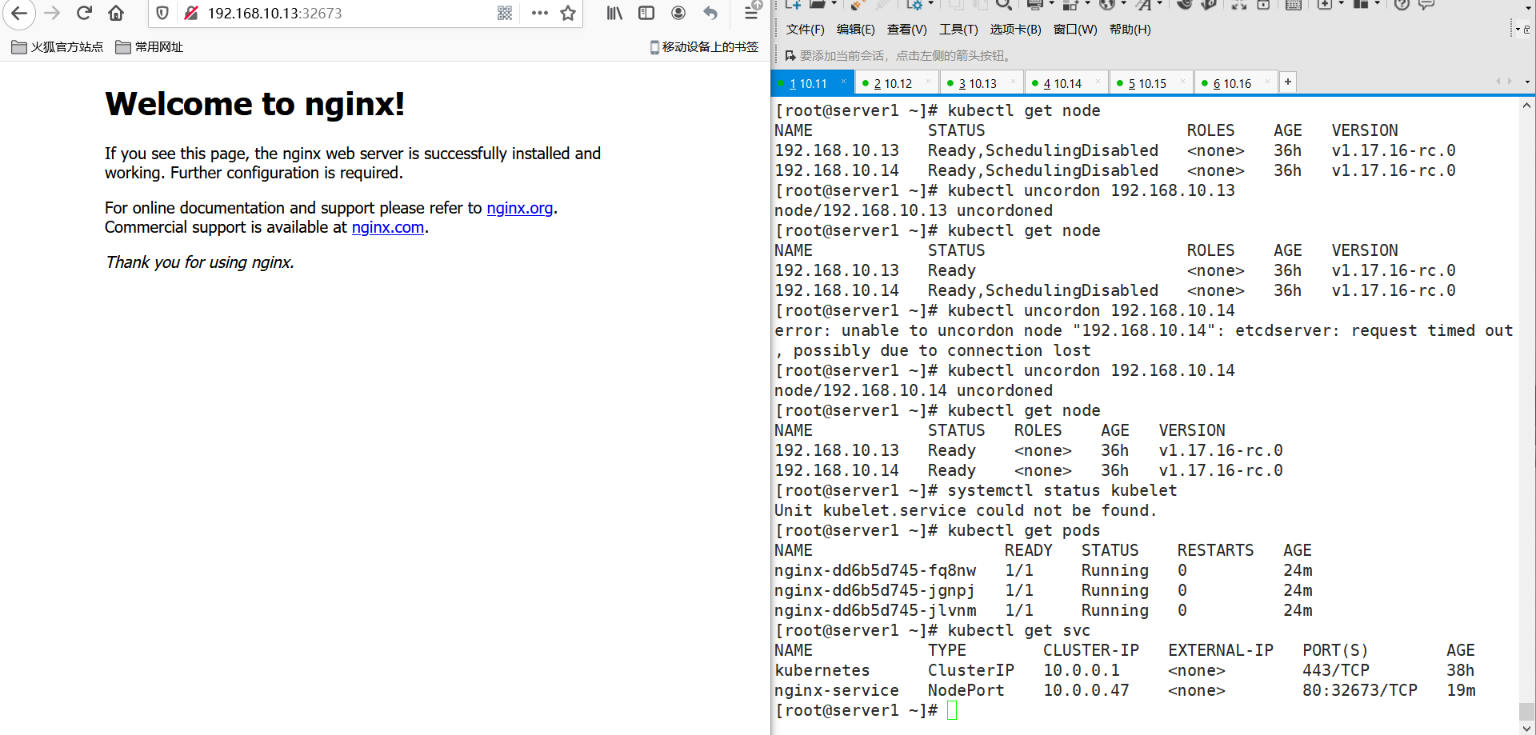
Task: Open the Firefox hamburger menu
Action: (750, 13)
